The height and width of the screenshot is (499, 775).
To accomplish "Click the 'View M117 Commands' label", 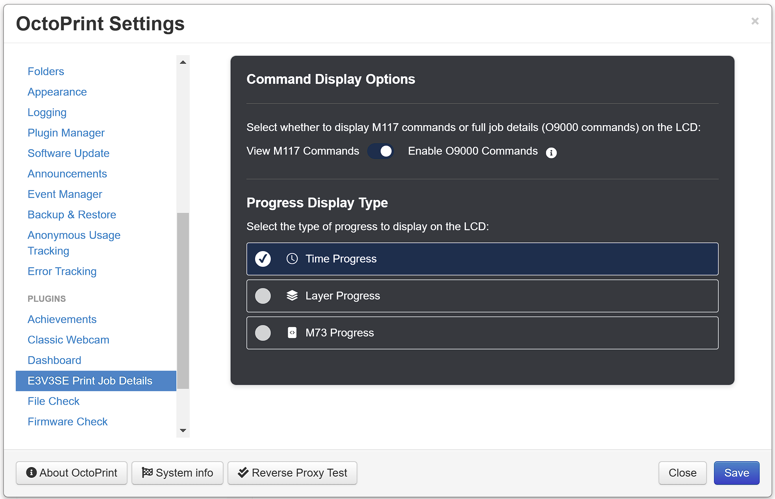I will click(303, 151).
